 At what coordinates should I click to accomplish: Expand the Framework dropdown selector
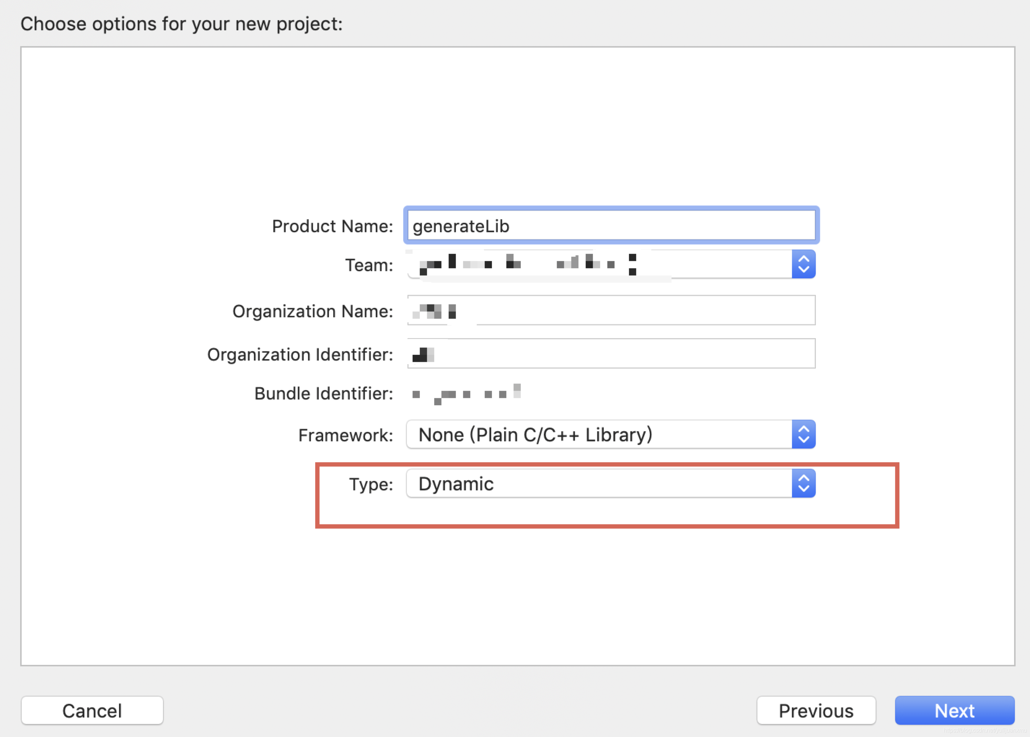pyautogui.click(x=804, y=435)
